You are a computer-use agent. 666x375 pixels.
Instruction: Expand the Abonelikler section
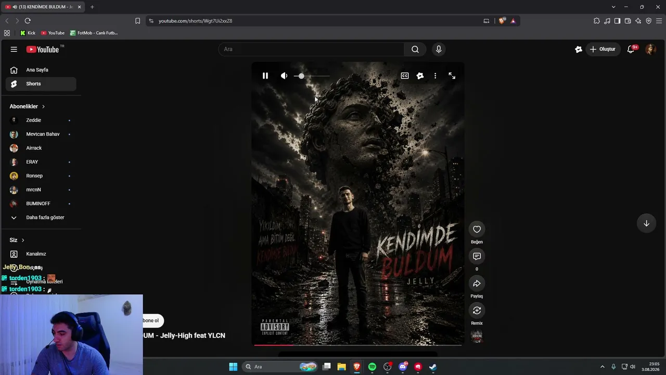[27, 106]
